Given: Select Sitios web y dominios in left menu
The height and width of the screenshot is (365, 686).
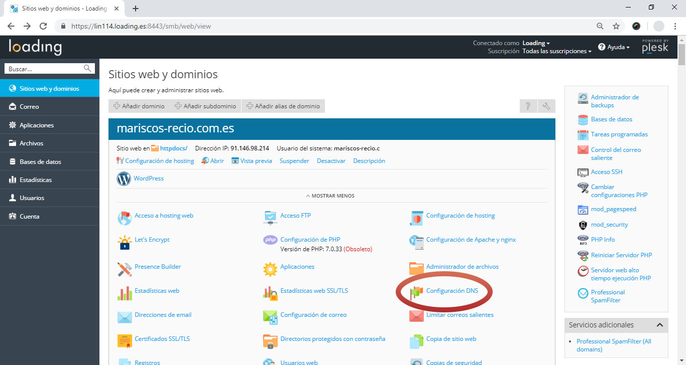Looking at the screenshot, I should (x=50, y=88).
